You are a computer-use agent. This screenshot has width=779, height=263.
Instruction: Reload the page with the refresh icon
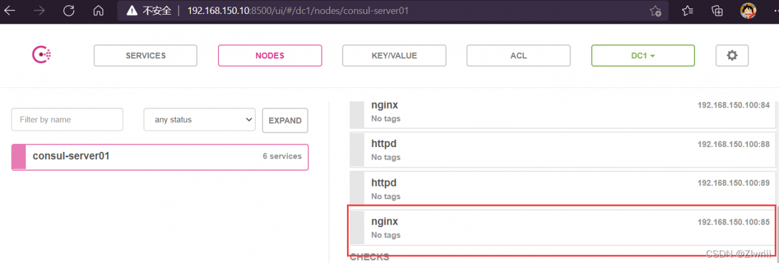point(69,11)
